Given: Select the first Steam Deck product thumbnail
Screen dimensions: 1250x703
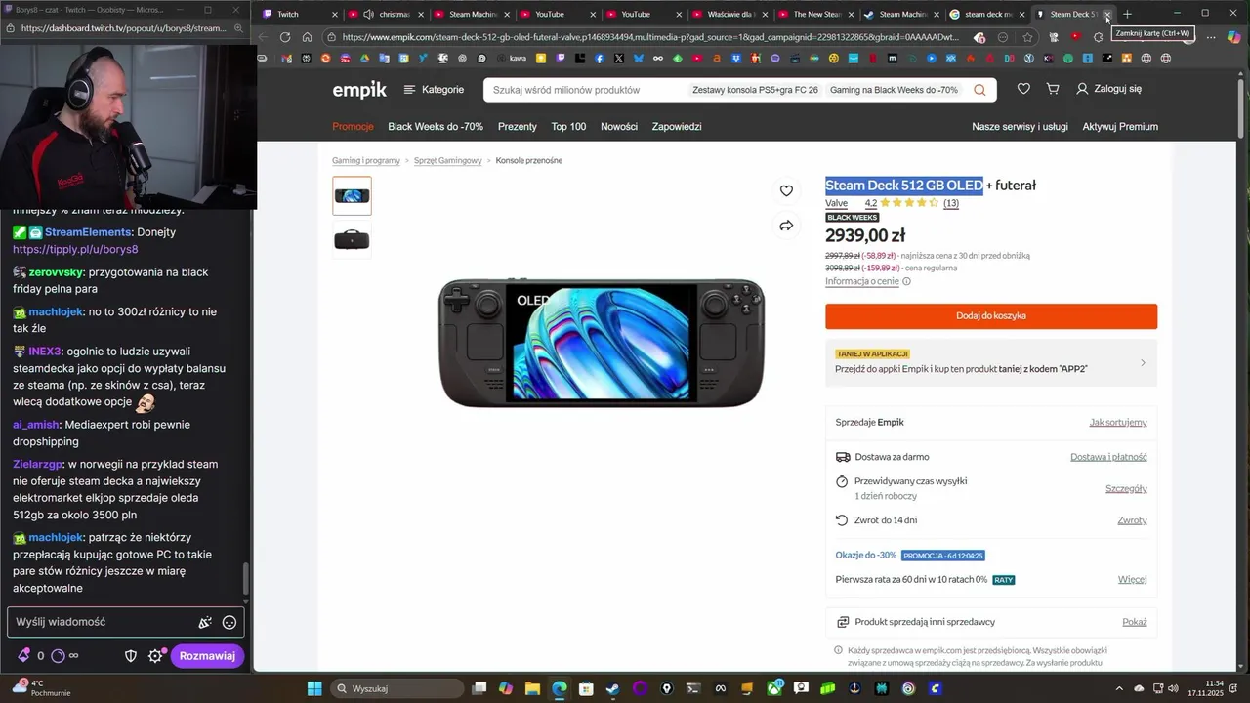Looking at the screenshot, I should pos(352,195).
